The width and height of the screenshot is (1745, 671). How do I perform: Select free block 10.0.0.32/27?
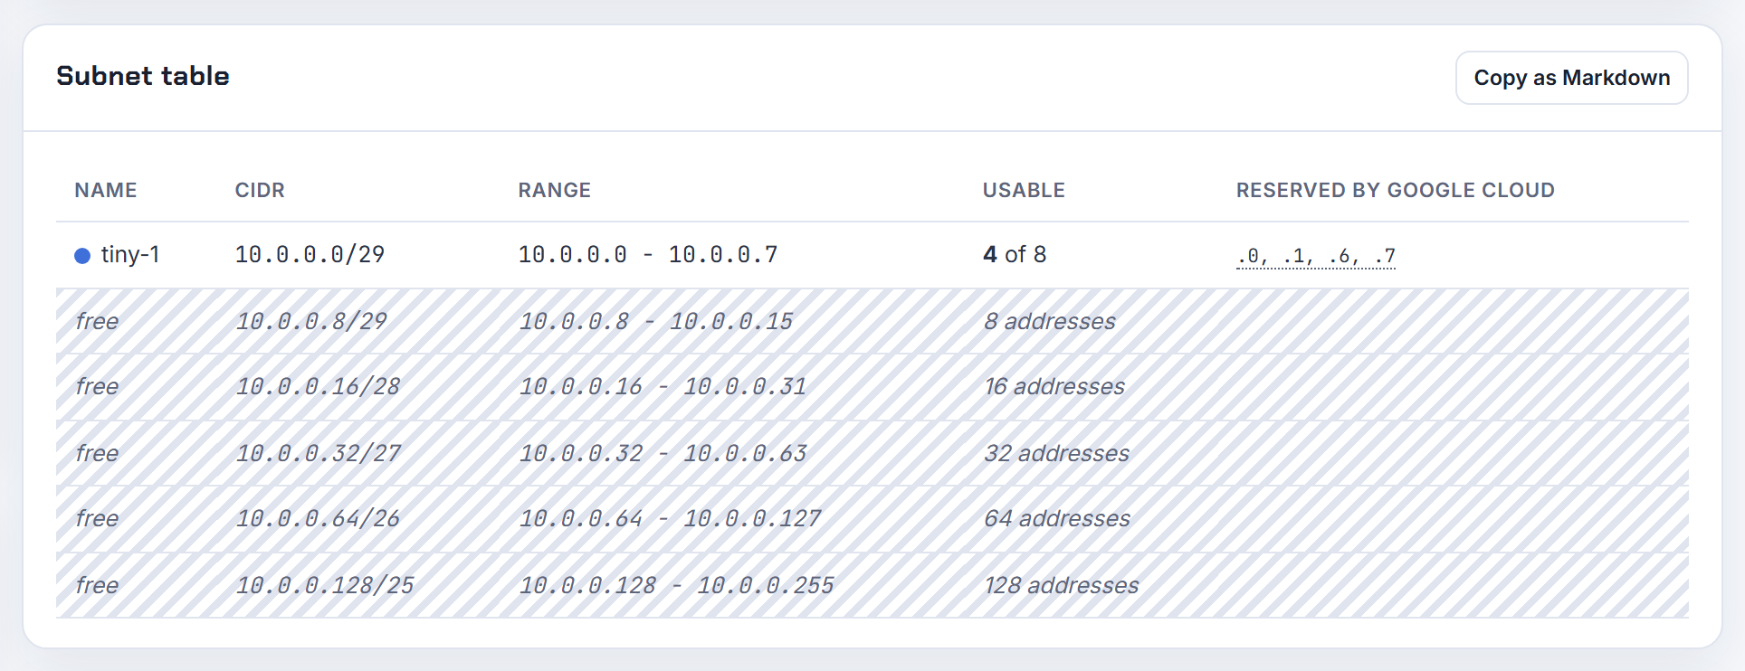coord(319,453)
